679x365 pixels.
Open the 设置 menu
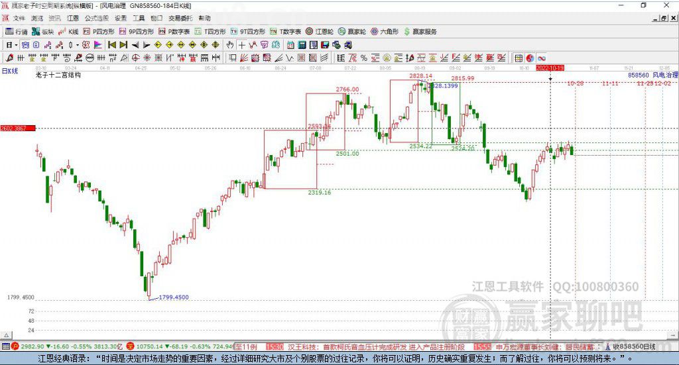point(121,18)
